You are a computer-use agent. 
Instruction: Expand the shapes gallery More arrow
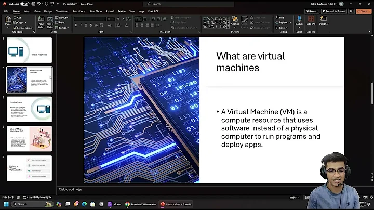point(228,27)
